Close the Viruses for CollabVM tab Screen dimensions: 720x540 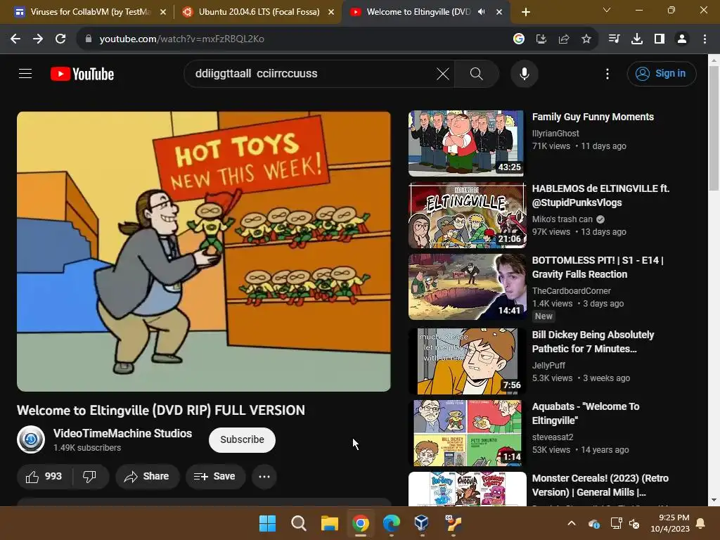click(163, 13)
